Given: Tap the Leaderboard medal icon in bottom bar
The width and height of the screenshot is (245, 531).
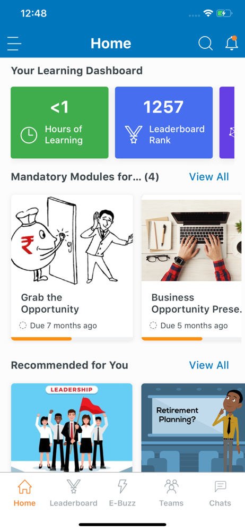Looking at the screenshot, I should 73,486.
